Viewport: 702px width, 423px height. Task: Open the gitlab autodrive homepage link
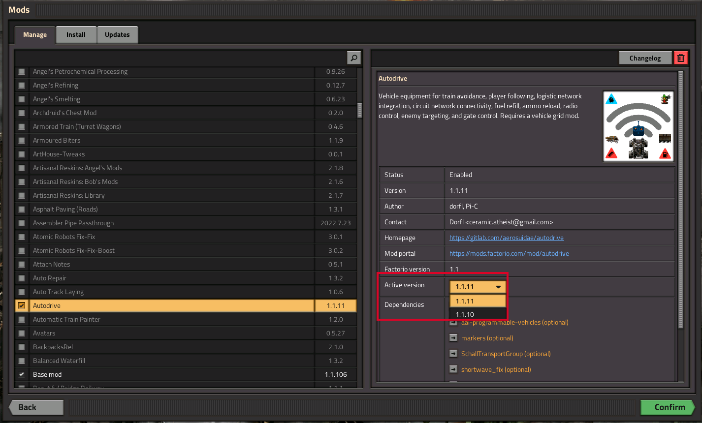coord(507,238)
